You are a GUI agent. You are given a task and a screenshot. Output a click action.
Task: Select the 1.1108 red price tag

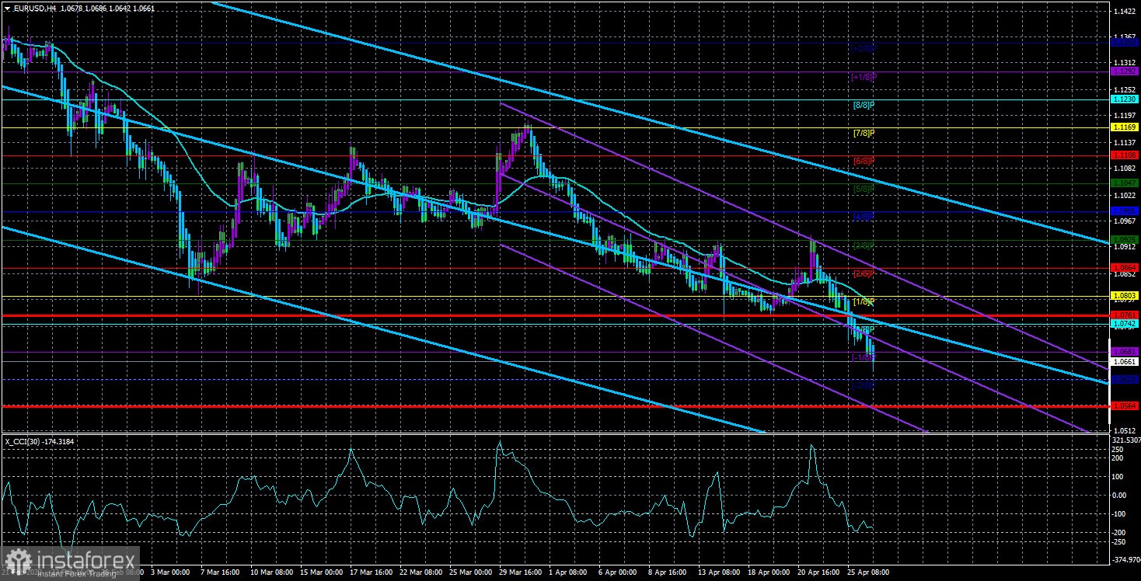tap(1124, 155)
